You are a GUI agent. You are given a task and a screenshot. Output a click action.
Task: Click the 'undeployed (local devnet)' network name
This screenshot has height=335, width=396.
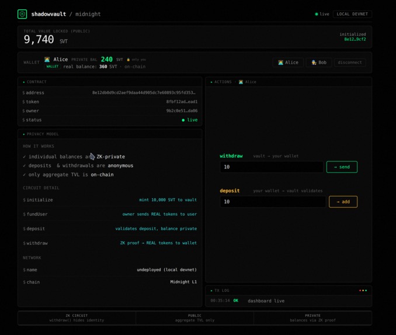tap(166, 270)
